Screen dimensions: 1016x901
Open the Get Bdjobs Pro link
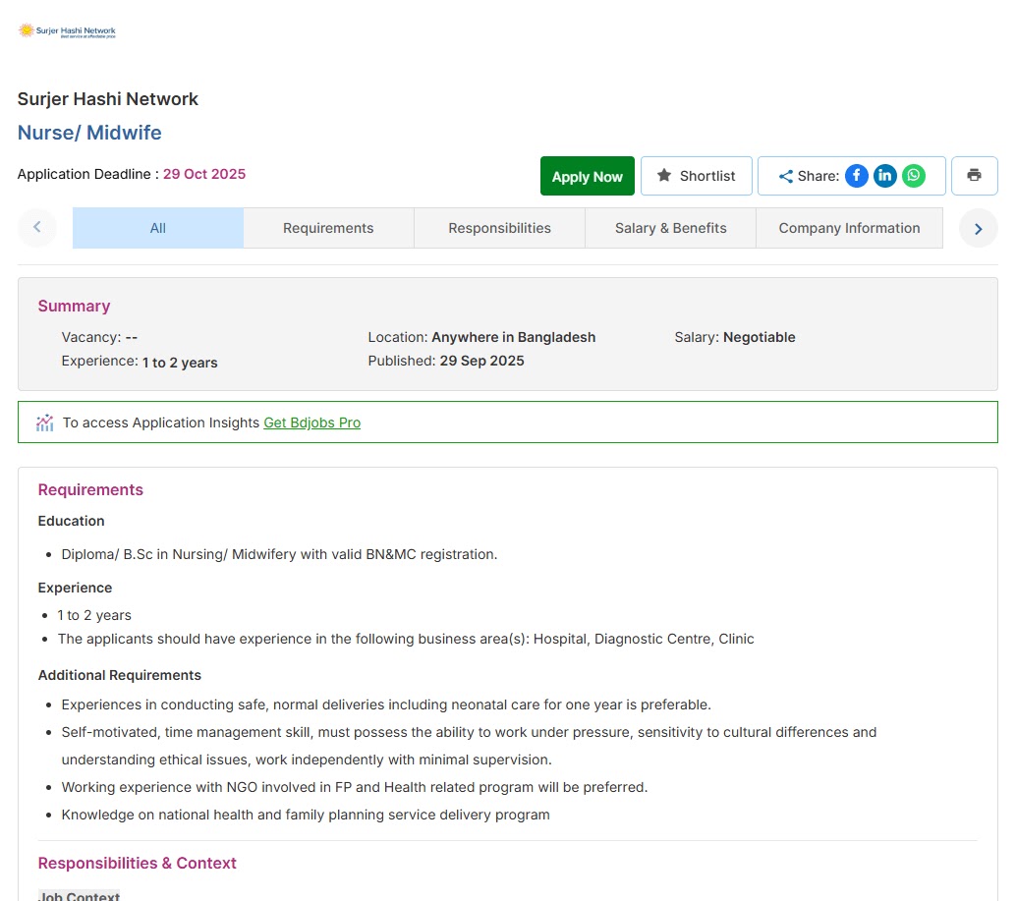[x=311, y=422]
